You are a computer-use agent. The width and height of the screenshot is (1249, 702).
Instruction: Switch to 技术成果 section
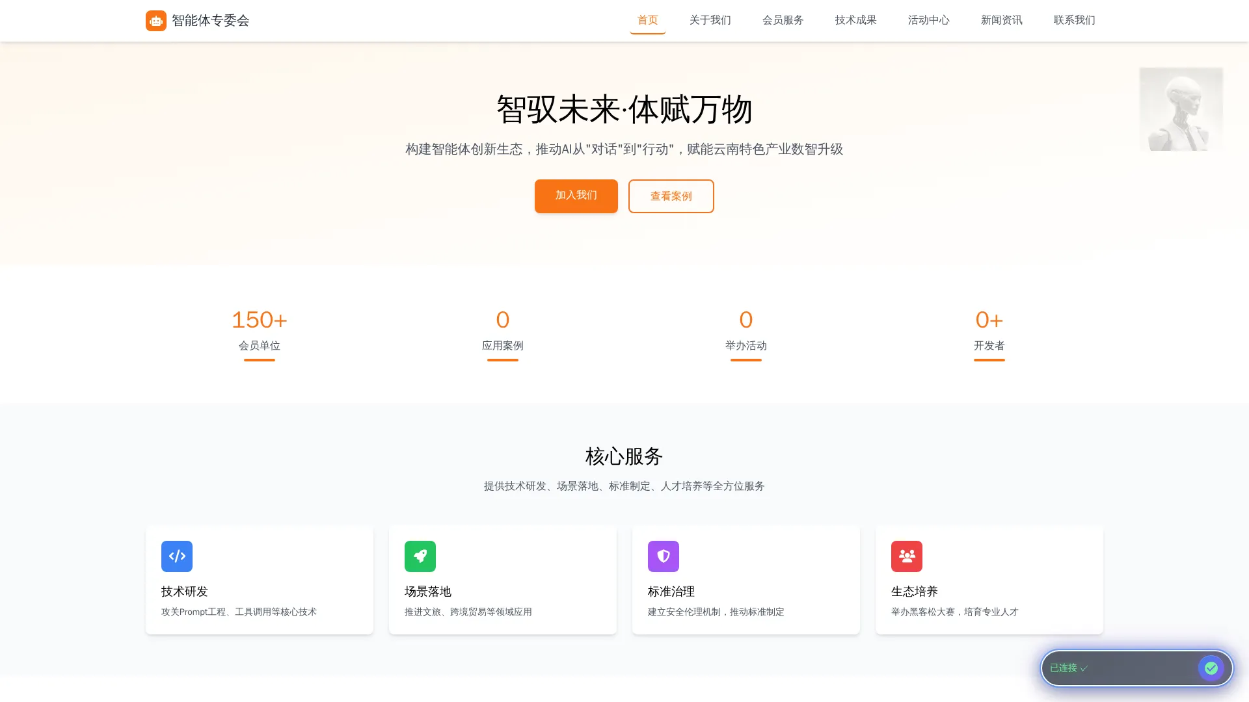point(855,20)
